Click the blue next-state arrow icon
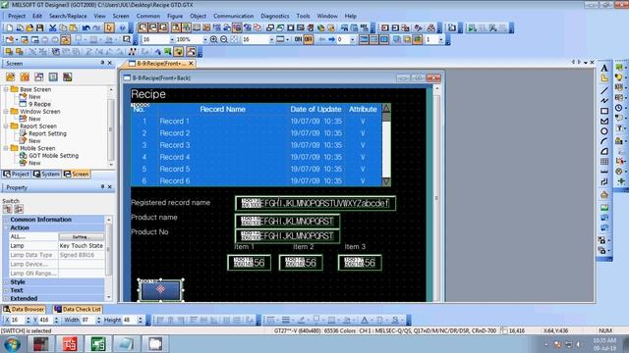Screen dimensions: 629x353 point(331,39)
